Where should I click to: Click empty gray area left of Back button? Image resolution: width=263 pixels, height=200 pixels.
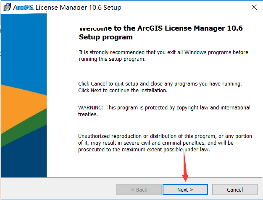59,189
